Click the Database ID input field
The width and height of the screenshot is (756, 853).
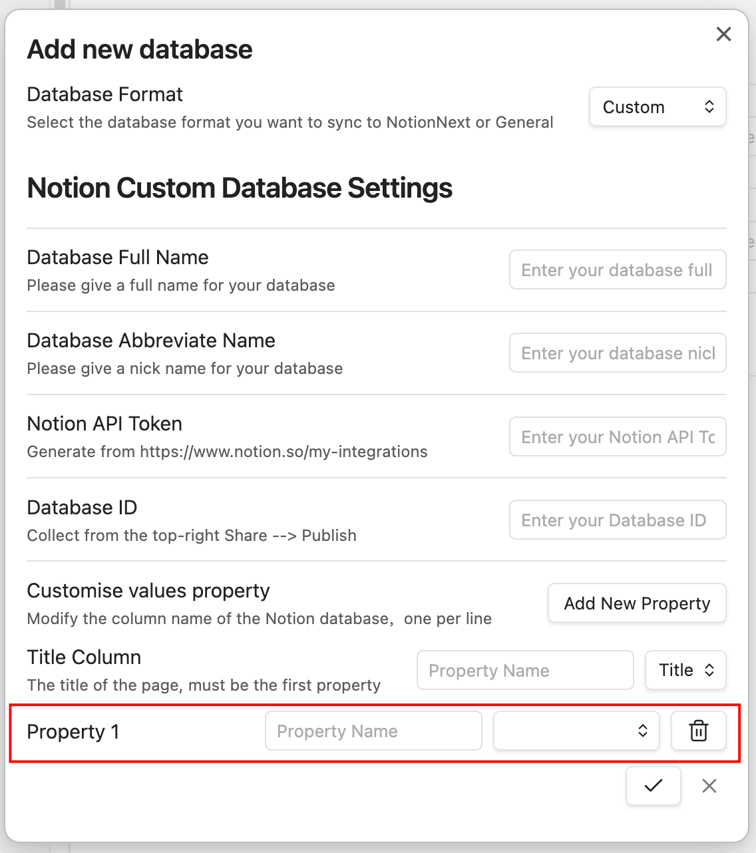[617, 520]
